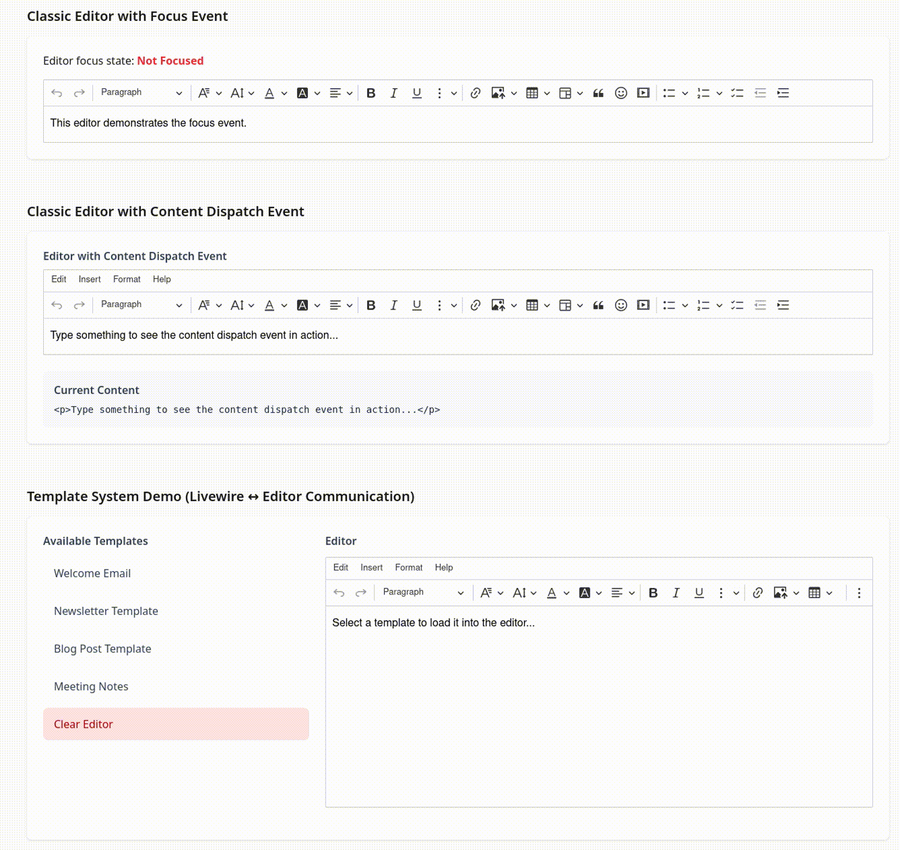The height and width of the screenshot is (850, 900).
Task: Apply italic formatting in the dispatch editor
Action: point(394,305)
